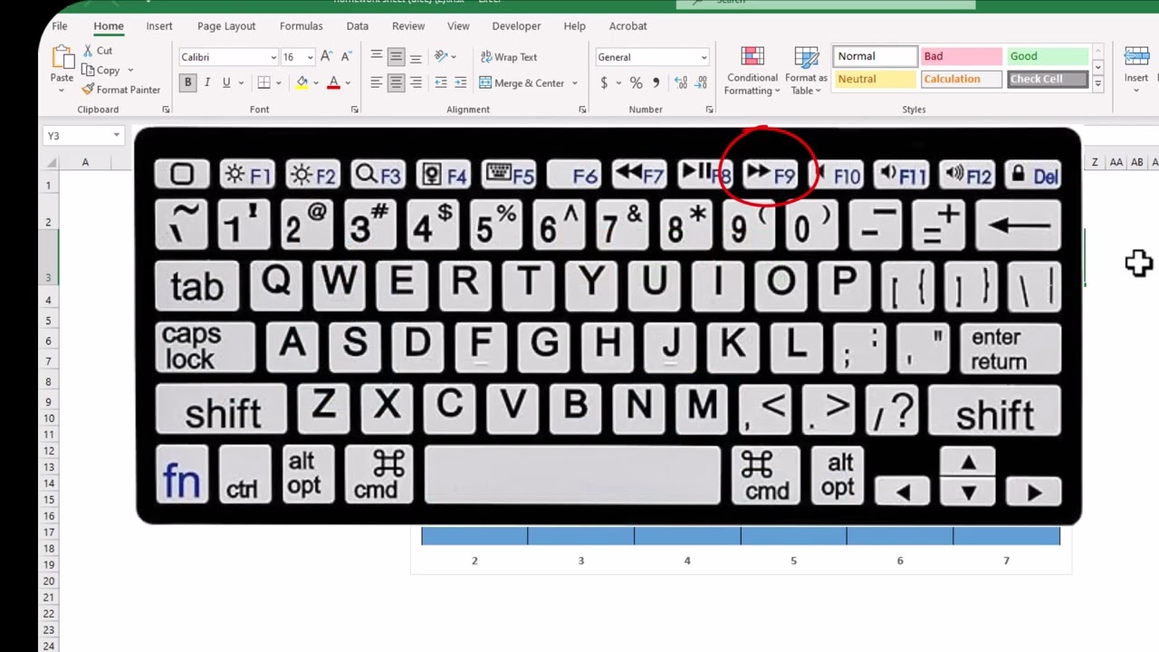Open the Font Color dropdown arrow
1159x652 pixels.
348,82
